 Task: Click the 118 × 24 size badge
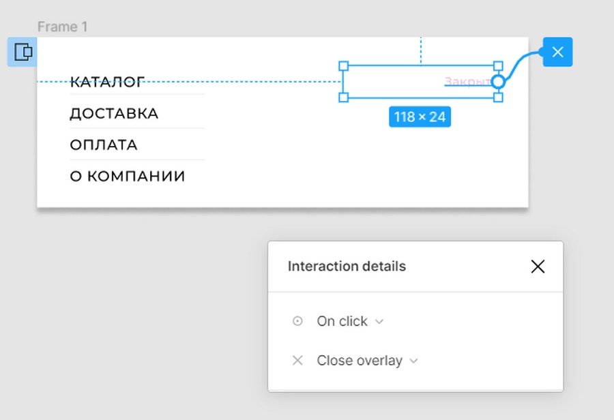420,117
